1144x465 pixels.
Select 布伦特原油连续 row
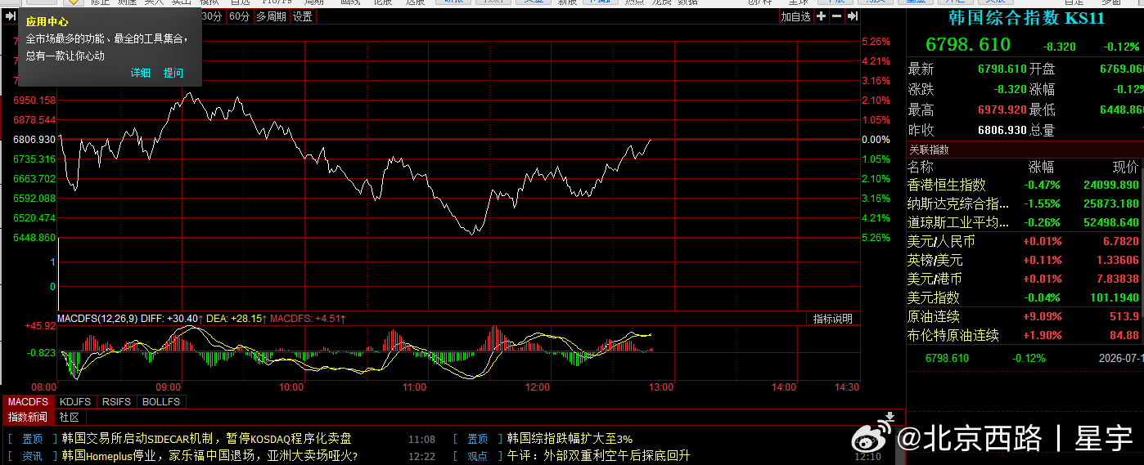pyautogui.click(x=1025, y=336)
